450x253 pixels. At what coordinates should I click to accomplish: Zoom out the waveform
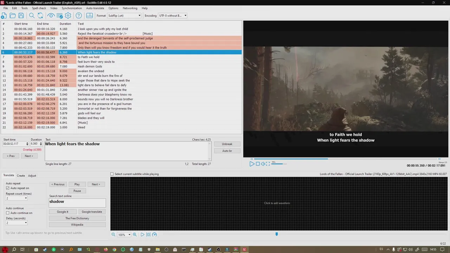113,235
